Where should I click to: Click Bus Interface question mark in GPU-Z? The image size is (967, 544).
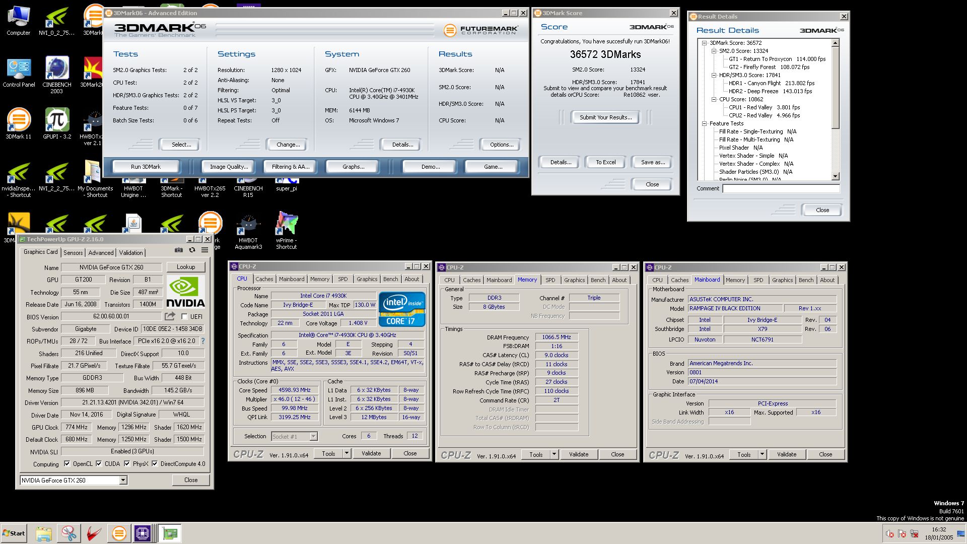coord(203,341)
